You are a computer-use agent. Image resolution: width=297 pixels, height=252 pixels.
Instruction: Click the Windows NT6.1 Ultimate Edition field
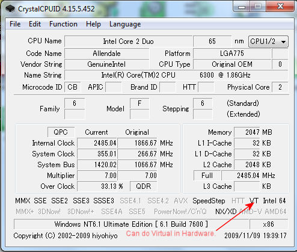point(131,224)
